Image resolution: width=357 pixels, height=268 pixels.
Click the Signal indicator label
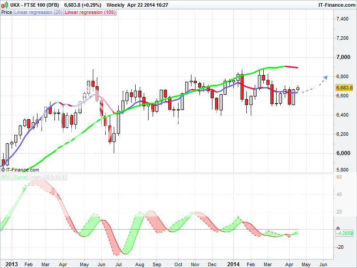tap(20, 177)
